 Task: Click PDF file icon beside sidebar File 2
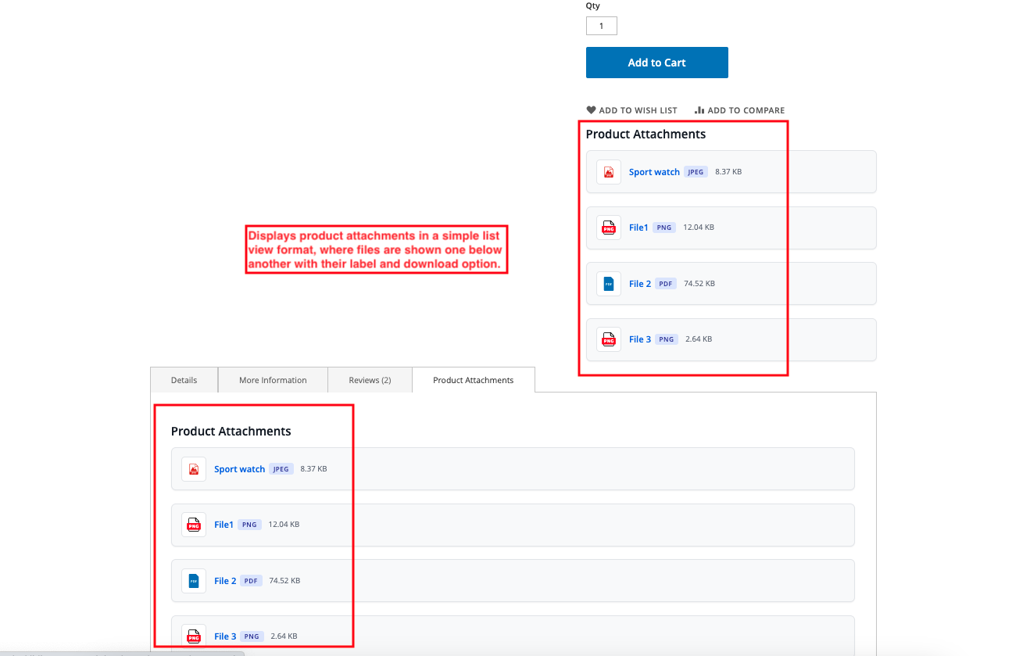(x=609, y=283)
